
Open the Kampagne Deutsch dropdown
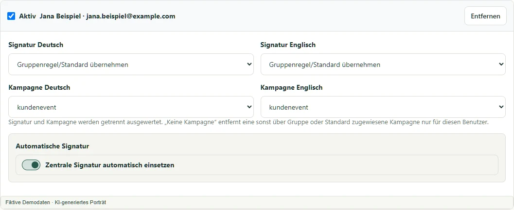pos(131,107)
